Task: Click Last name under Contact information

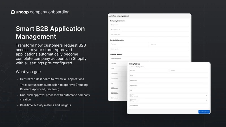Action: pyautogui.click(x=169, y=44)
